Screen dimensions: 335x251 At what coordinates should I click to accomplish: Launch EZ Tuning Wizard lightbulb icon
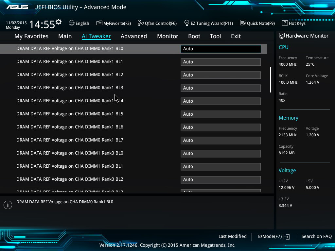(187, 23)
